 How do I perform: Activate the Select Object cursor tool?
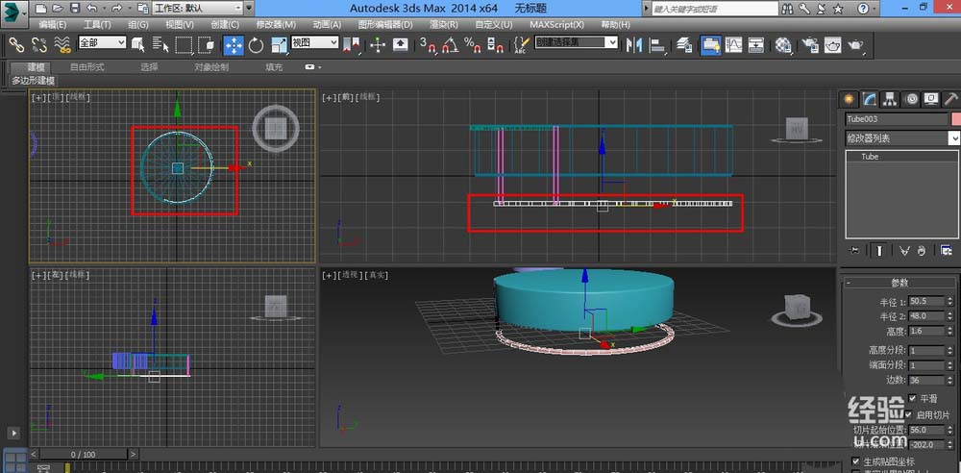pyautogui.click(x=138, y=45)
